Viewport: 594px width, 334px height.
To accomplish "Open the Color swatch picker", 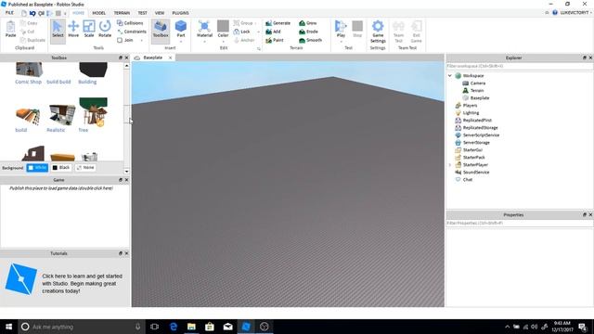I will (223, 26).
